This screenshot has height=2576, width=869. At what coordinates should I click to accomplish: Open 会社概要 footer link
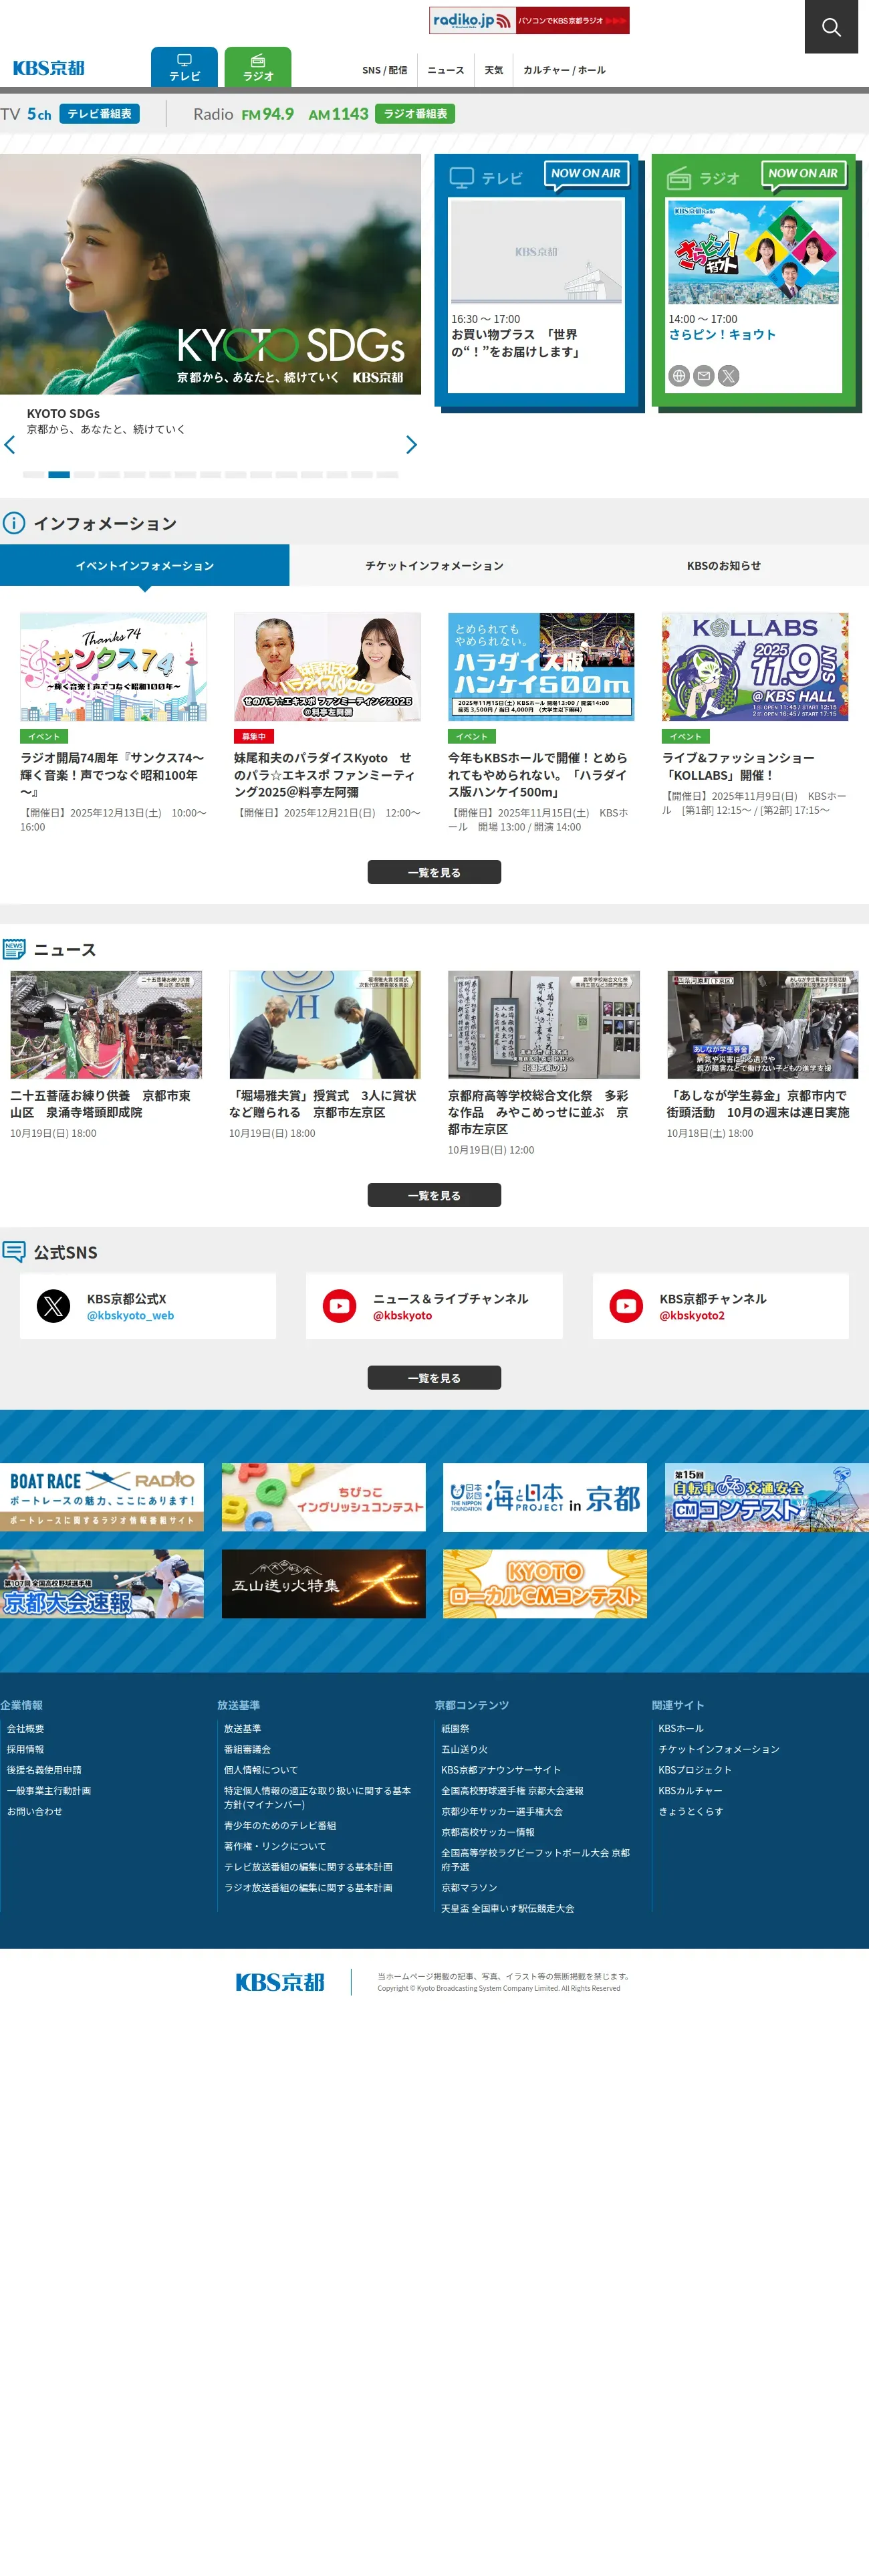coord(26,1728)
